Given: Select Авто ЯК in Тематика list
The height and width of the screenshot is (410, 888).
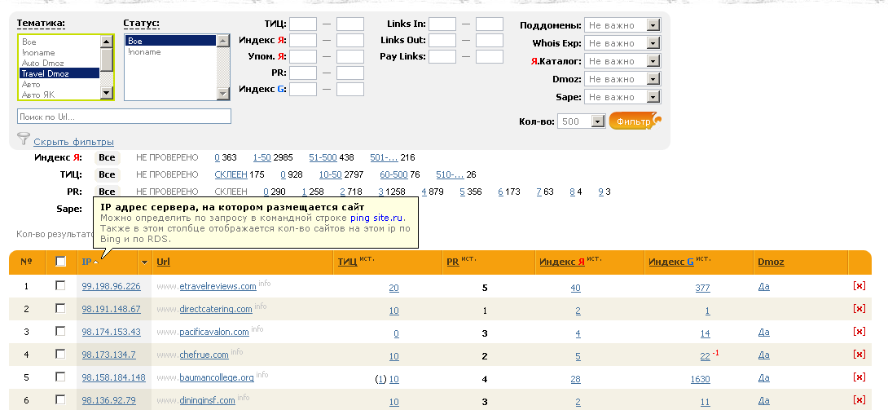Looking at the screenshot, I should 59,95.
